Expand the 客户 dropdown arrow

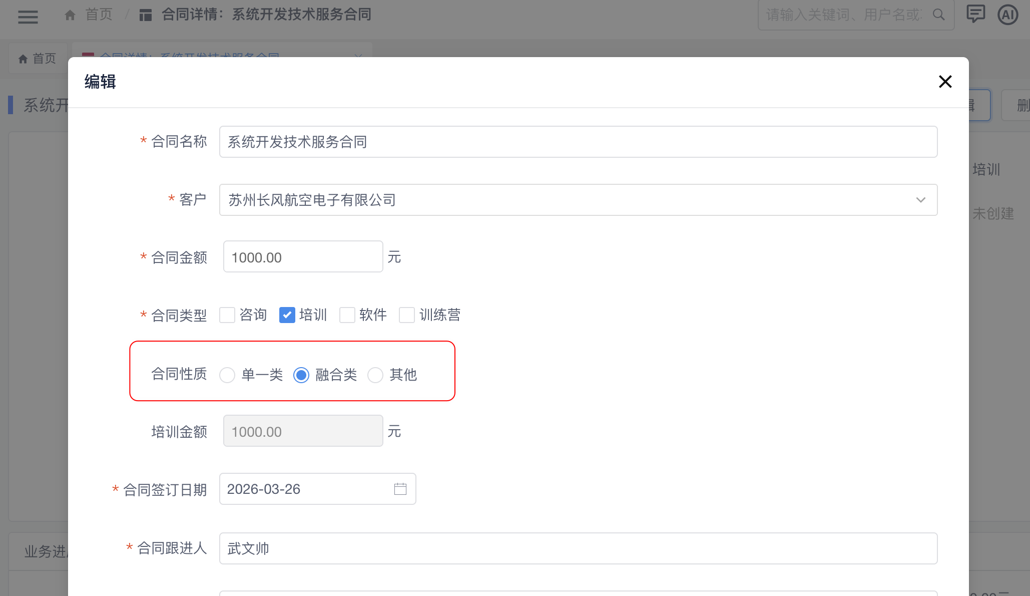920,200
